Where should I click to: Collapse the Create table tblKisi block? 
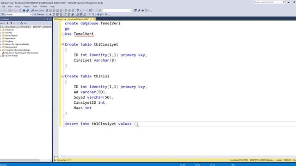coord(63,76)
